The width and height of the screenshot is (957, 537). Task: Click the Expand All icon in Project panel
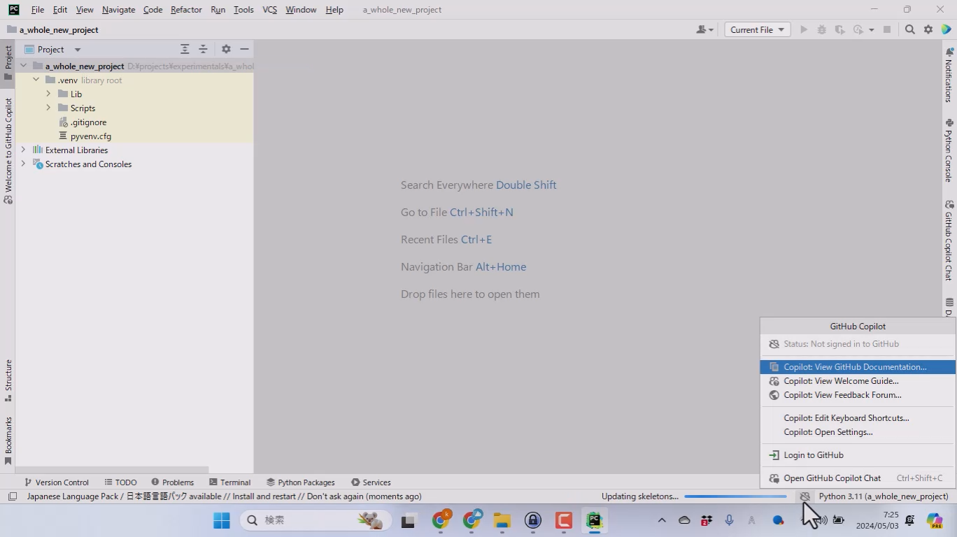point(185,49)
